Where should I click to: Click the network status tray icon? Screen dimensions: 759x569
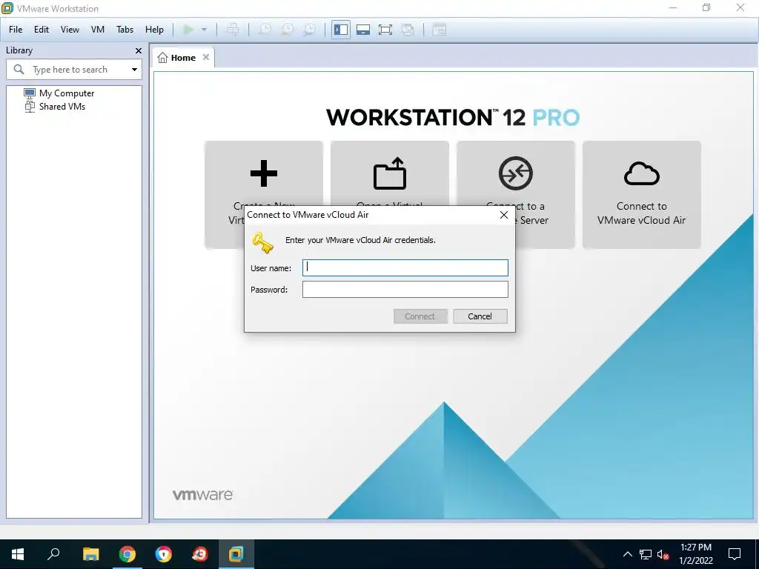(x=646, y=554)
